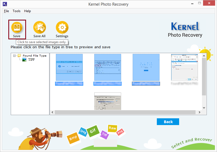Select the first selected image thumbnail
The width and height of the screenshot is (217, 152).
click(x=69, y=67)
